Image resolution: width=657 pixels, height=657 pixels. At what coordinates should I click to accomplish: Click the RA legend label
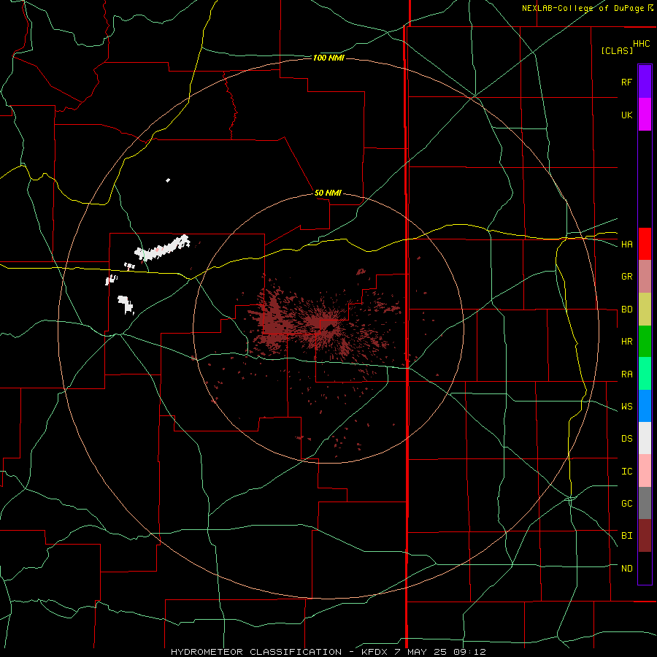tap(626, 374)
